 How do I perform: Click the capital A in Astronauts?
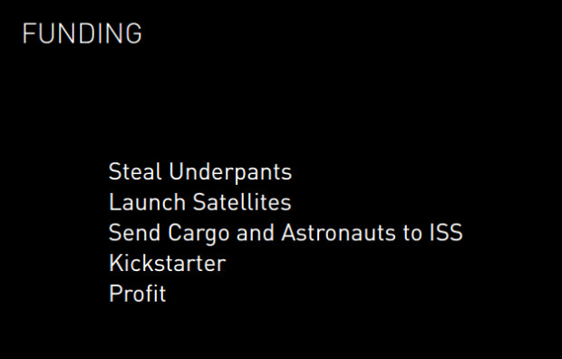coord(290,232)
